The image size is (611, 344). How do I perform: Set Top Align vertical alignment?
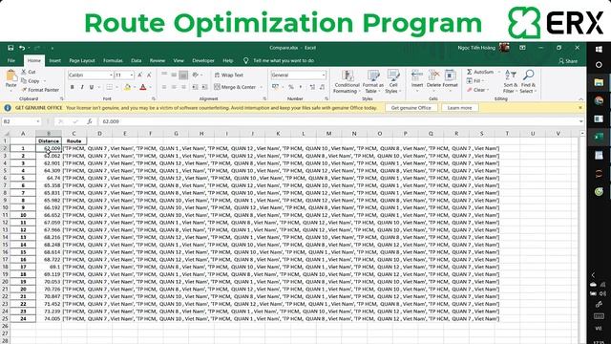164,75
